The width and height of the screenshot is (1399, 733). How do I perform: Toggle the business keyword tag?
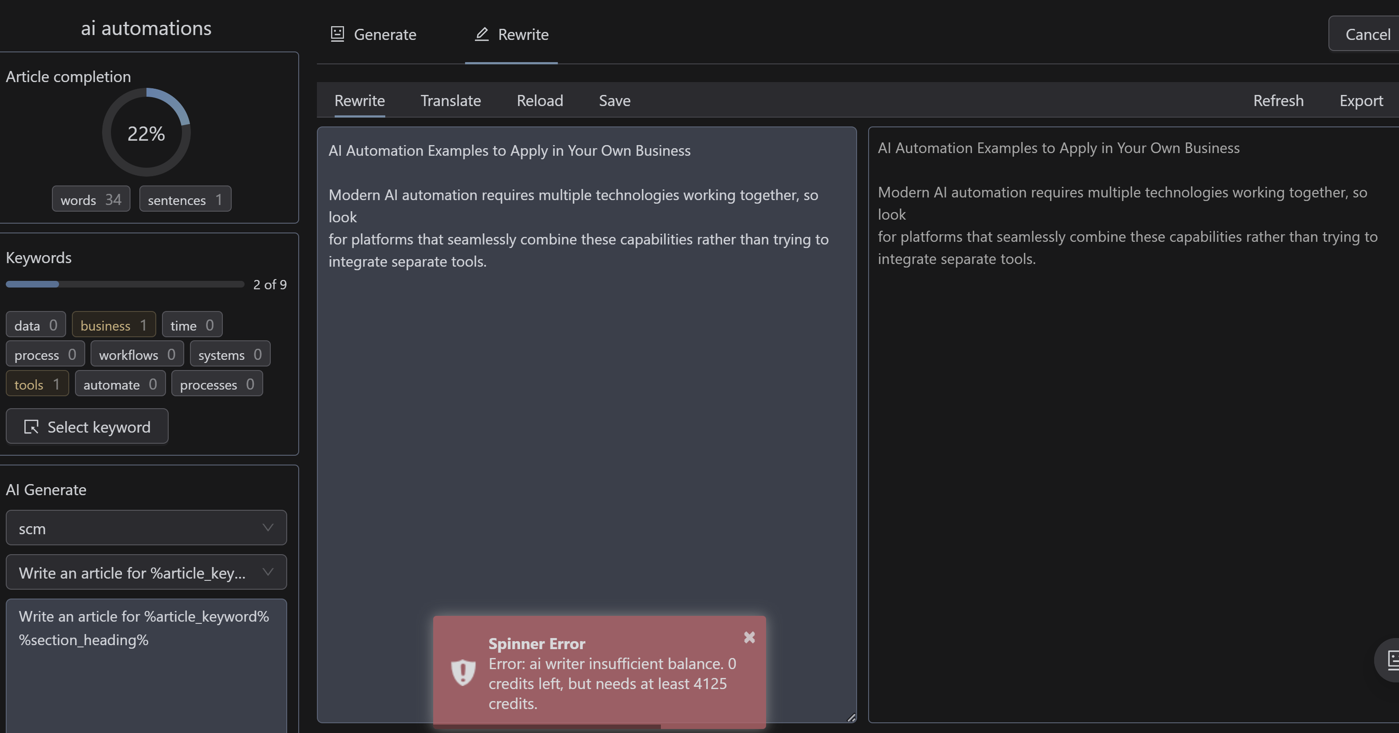point(114,325)
